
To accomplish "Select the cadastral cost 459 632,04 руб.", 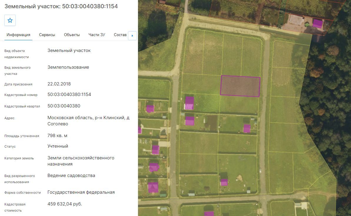I will pos(65,204).
